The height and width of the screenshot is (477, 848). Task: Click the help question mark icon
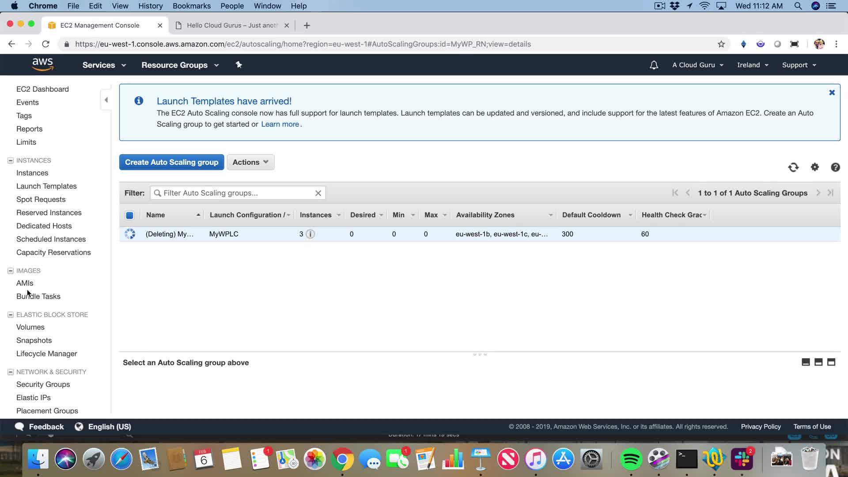835,167
